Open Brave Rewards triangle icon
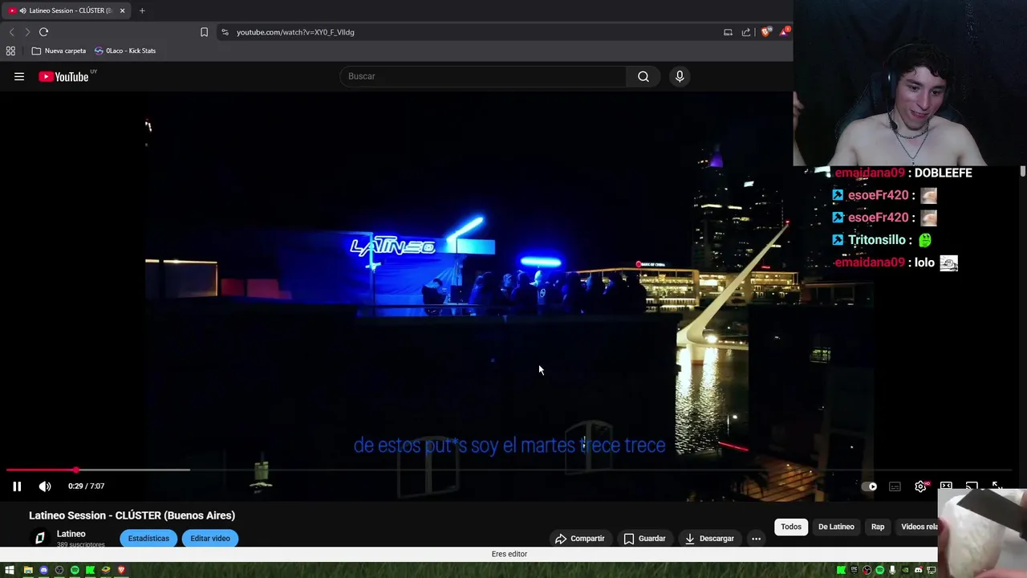The height and width of the screenshot is (578, 1027). pos(785,32)
